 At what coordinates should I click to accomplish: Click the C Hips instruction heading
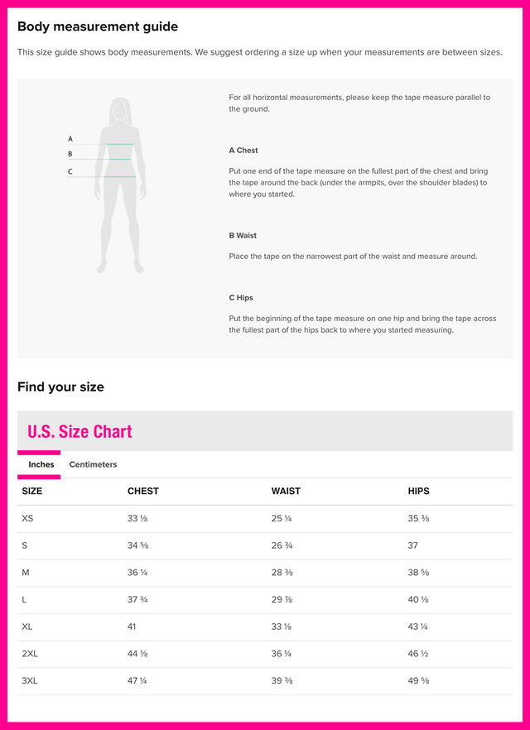(x=241, y=298)
